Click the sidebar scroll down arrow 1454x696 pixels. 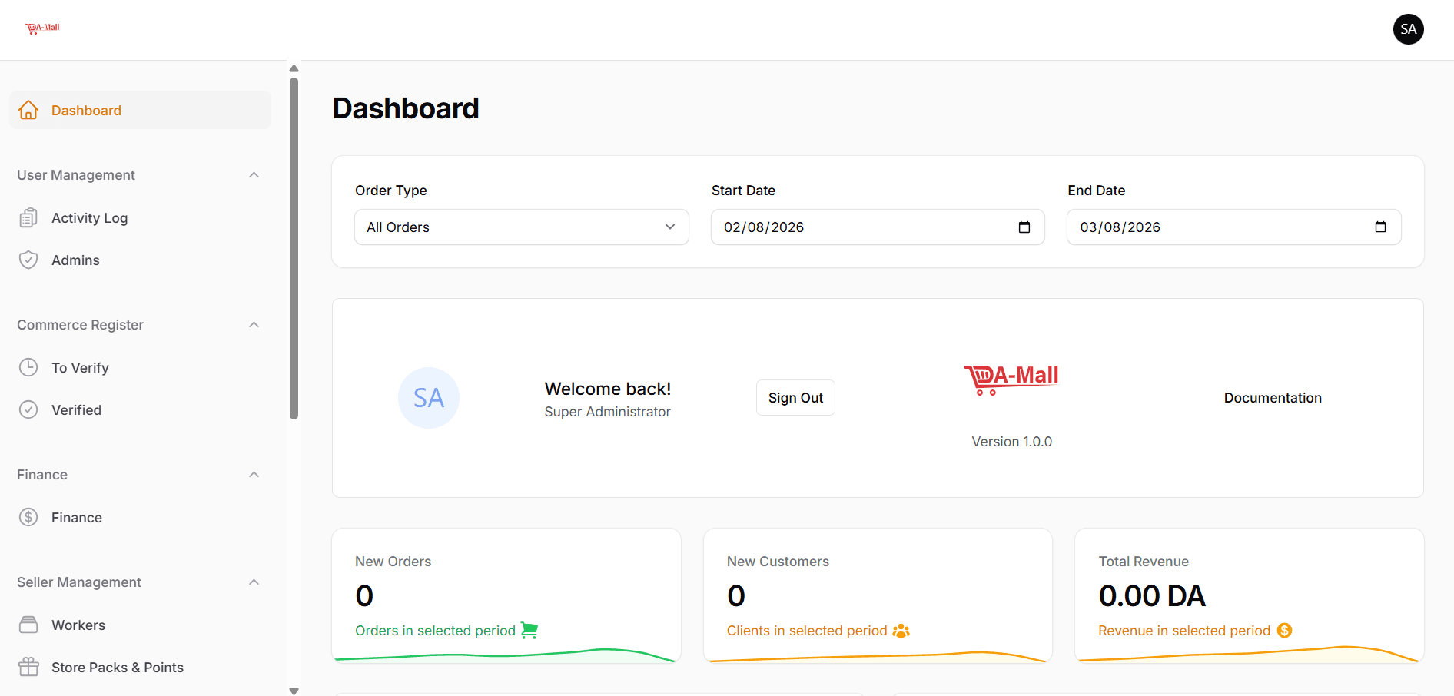point(294,691)
